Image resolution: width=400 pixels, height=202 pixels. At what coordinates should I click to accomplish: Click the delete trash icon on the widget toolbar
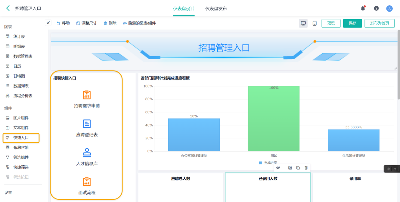tap(306, 168)
